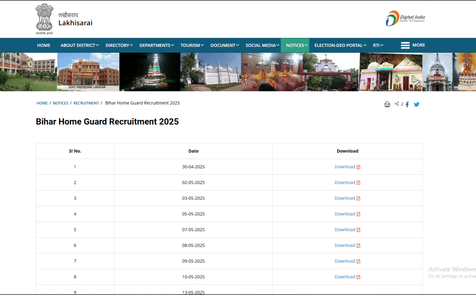The image size is (476, 295).
Task: Click the NOTICES breadcrumb link
Action: tap(60, 103)
